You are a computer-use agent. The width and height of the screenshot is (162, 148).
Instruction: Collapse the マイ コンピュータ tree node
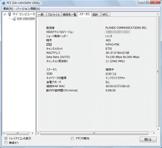[5, 14]
